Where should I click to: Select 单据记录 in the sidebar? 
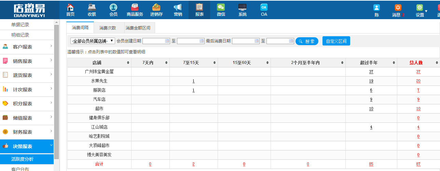20,25
